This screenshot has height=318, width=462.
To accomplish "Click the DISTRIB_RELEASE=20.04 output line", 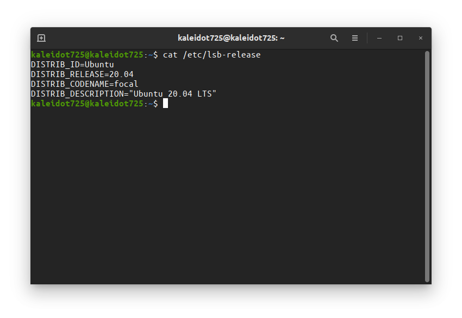I will pos(82,74).
